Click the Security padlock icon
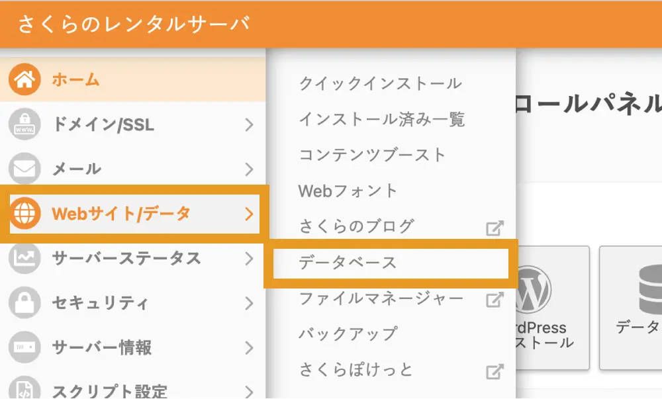 (24, 303)
